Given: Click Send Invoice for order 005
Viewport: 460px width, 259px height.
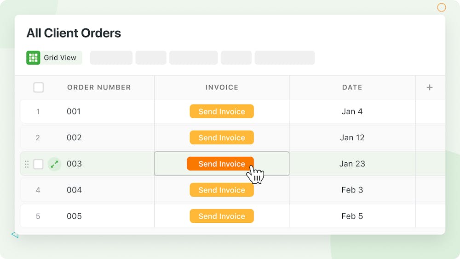Looking at the screenshot, I should tap(222, 216).
